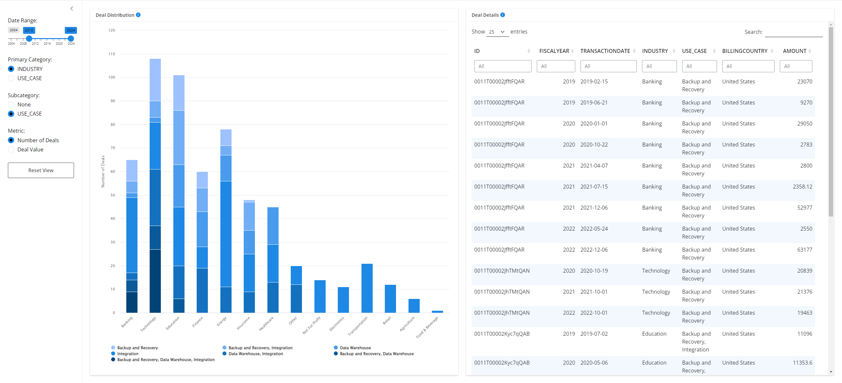Viewport: 842px width, 383px height.
Task: Click the ID column filter box
Action: pos(503,66)
